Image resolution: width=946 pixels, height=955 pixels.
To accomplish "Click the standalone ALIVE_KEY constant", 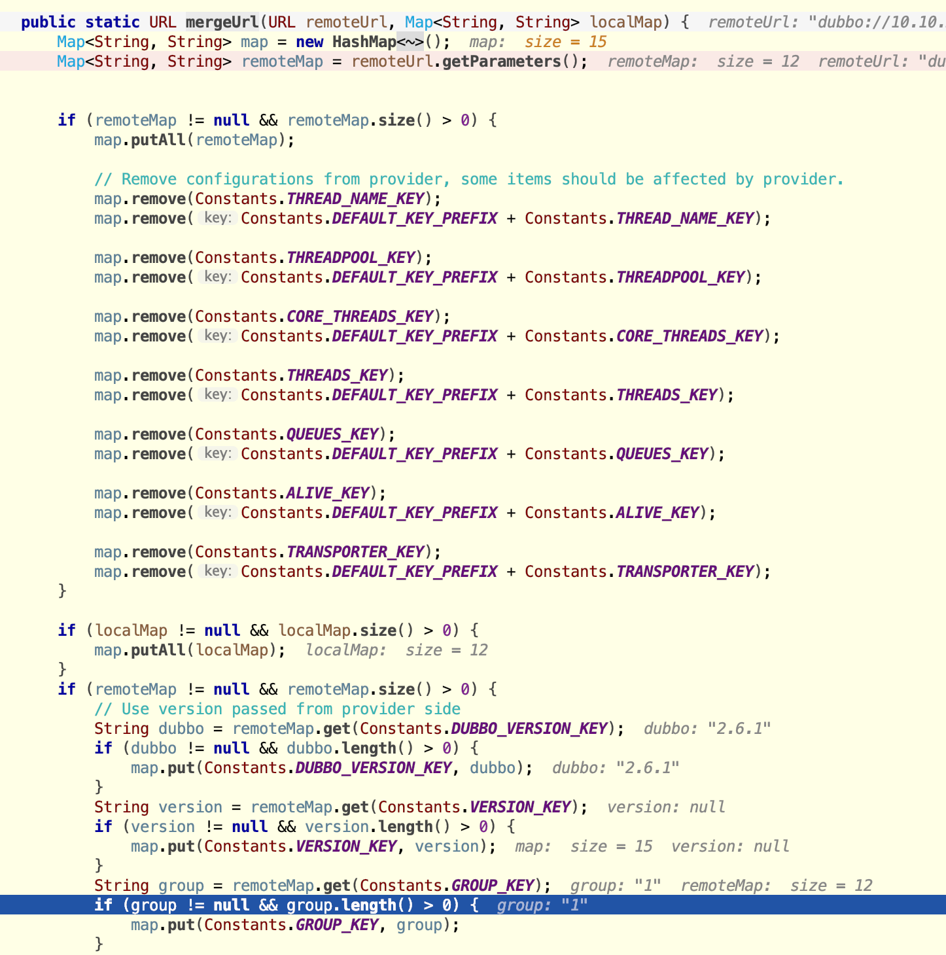I will [328, 493].
